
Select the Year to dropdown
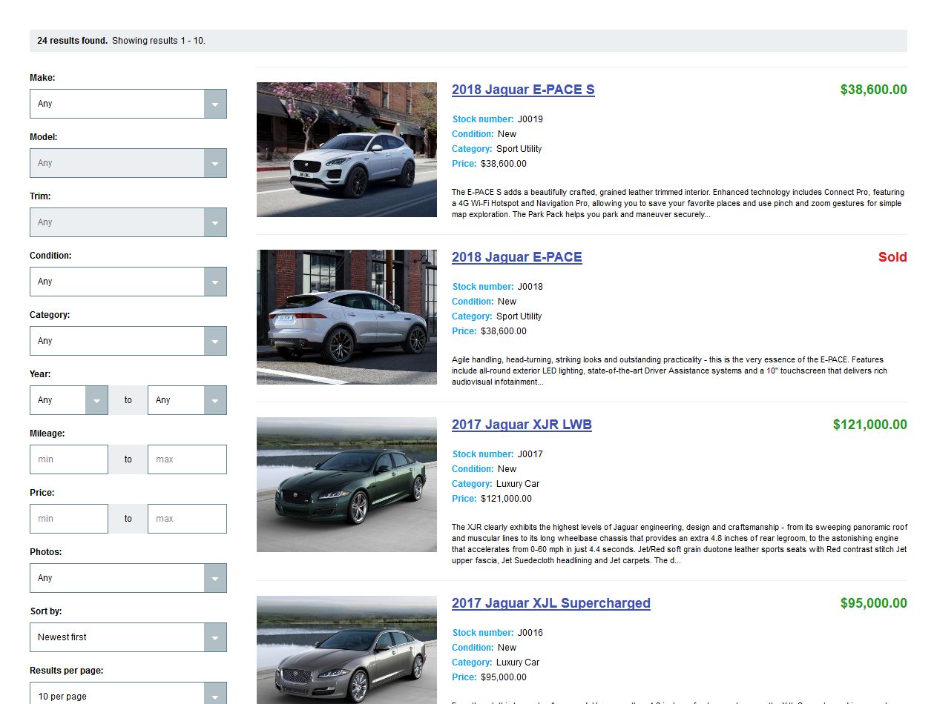click(187, 400)
